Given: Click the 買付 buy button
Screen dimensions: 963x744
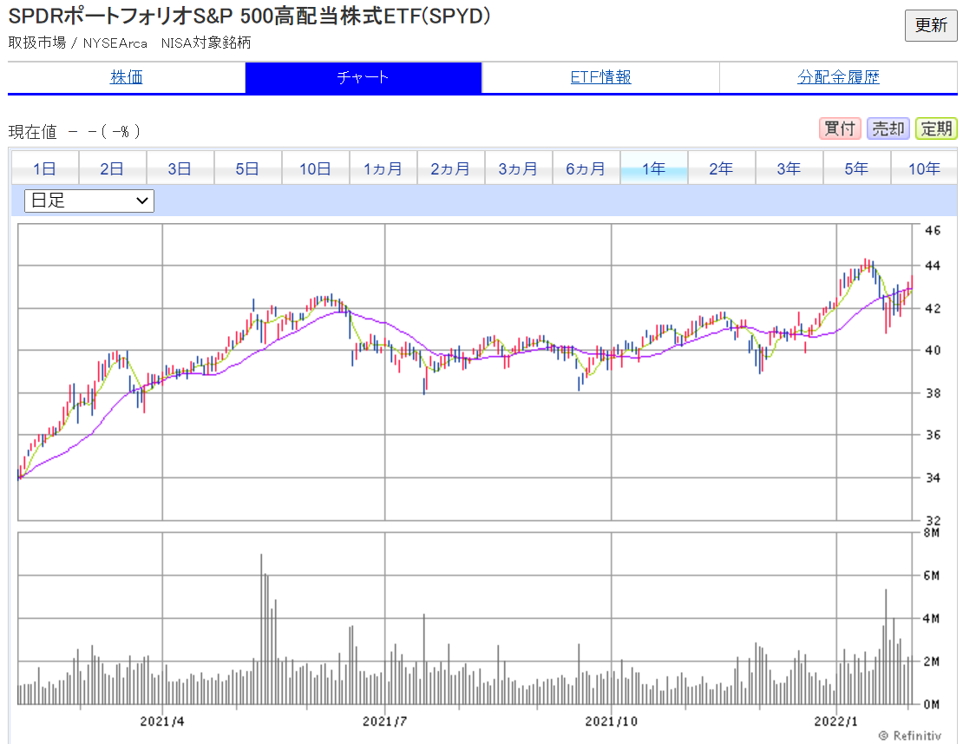Looking at the screenshot, I should [840, 129].
